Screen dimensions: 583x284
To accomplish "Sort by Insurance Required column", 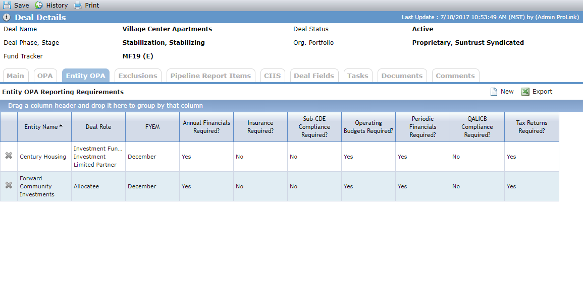I will [x=260, y=127].
